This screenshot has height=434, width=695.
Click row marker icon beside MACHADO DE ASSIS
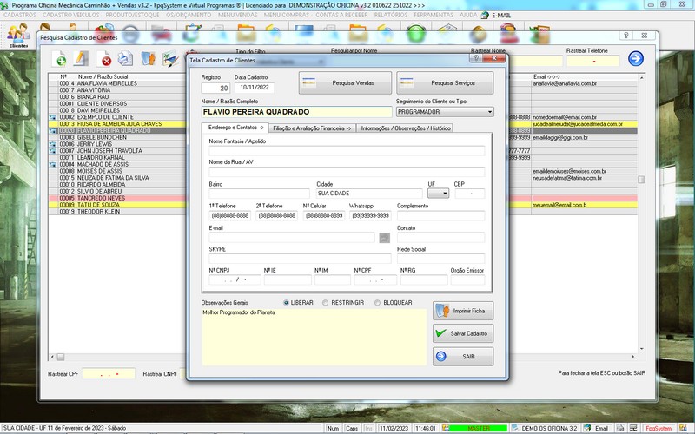click(53, 165)
